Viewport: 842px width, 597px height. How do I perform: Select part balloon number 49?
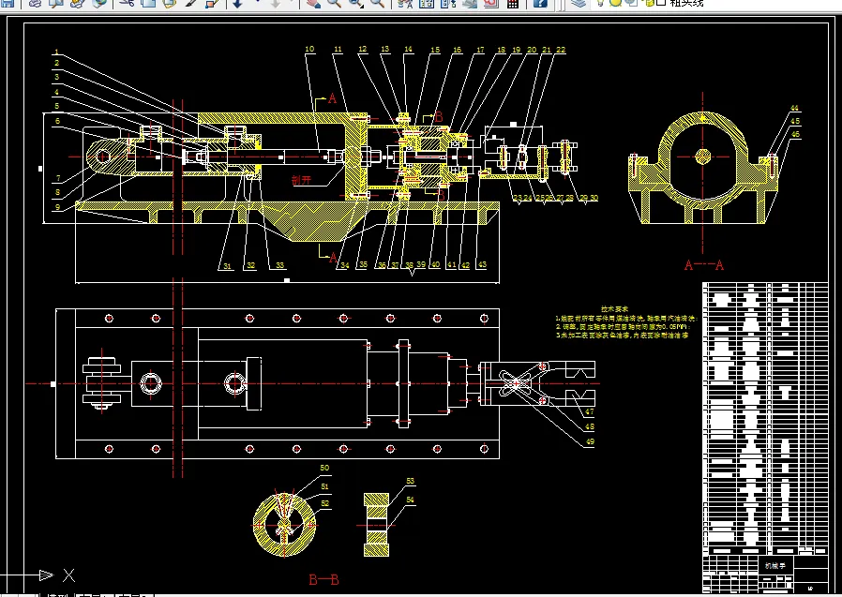click(590, 441)
